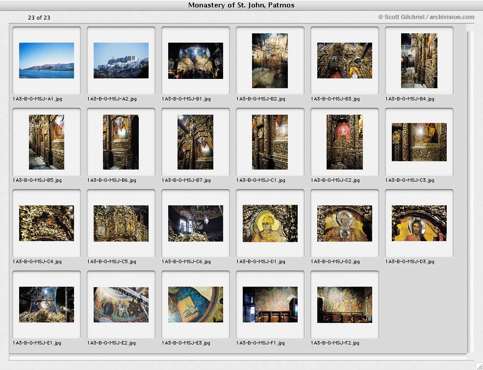
Task: Click the 1A3-B-G-MSJ-B4.jpg thumbnail
Action: click(419, 61)
